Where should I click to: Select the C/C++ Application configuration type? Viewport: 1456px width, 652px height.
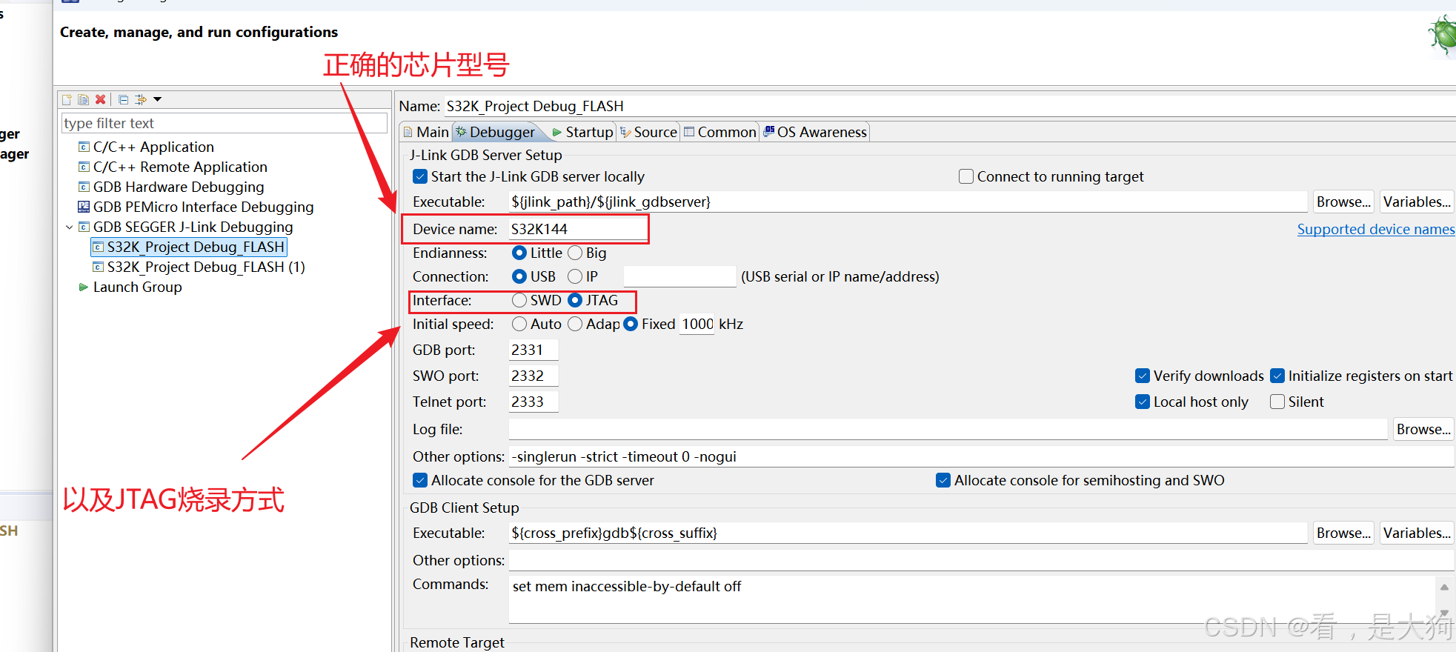[x=153, y=147]
